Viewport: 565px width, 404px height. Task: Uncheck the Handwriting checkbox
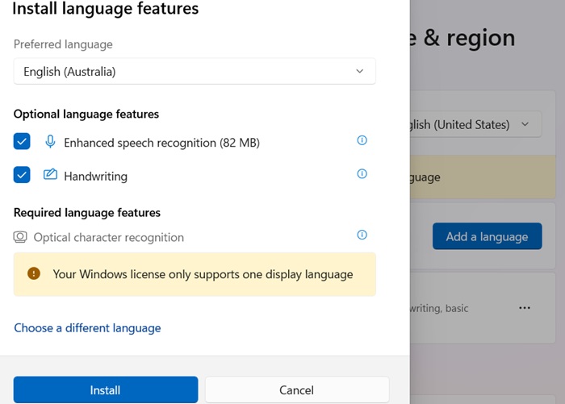coord(22,175)
